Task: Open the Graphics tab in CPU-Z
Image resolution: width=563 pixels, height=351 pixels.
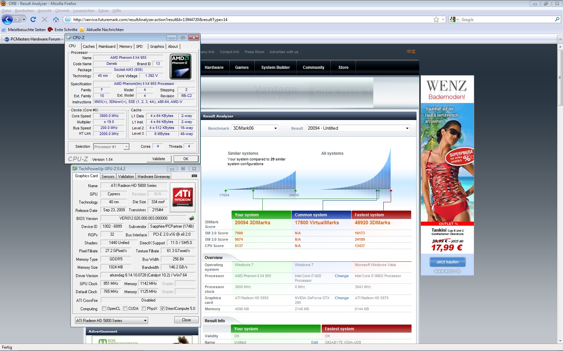Action: pyautogui.click(x=157, y=46)
